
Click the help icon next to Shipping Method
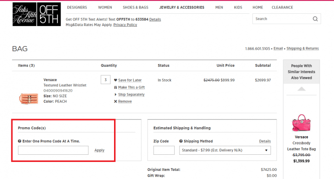(181, 141)
